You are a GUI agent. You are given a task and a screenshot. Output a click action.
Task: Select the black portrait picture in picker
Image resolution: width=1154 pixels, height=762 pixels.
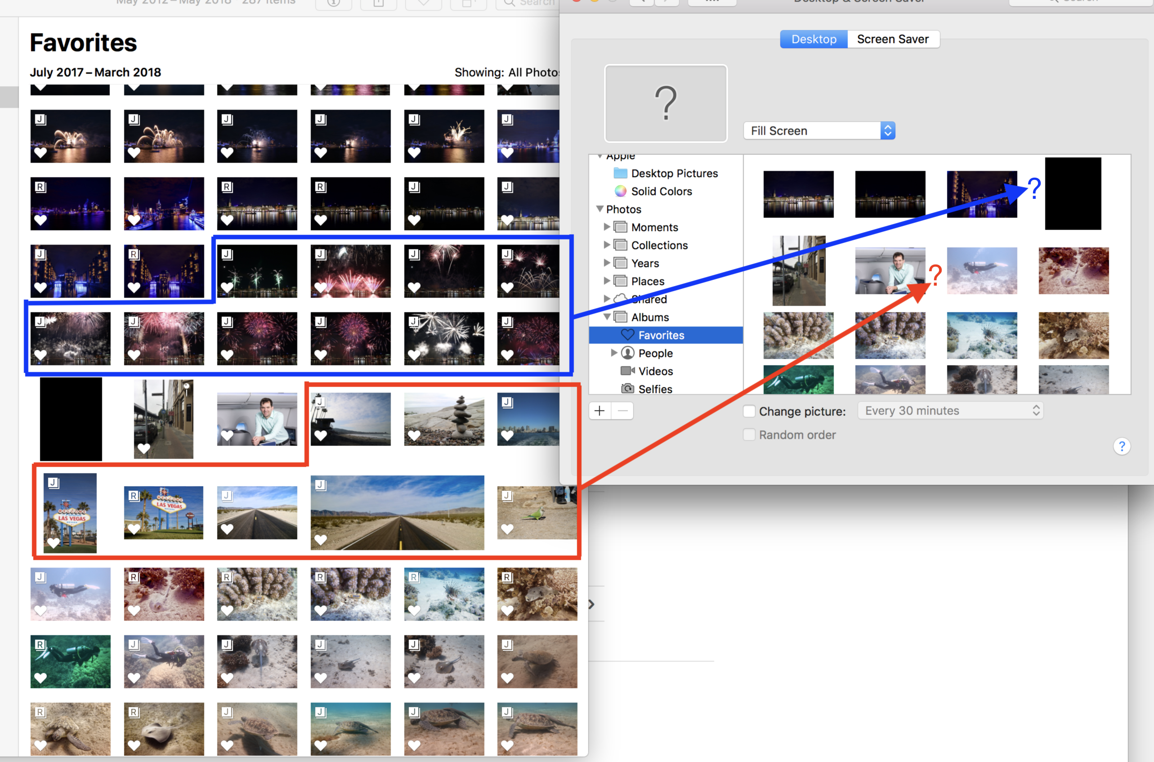point(1073,193)
